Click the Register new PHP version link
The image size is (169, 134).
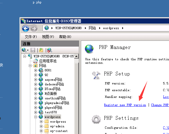point(125,105)
